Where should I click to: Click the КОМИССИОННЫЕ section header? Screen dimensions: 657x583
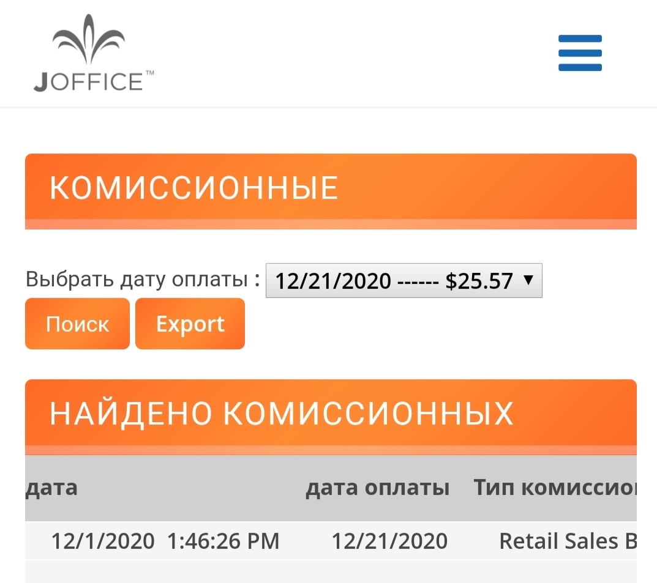331,191
